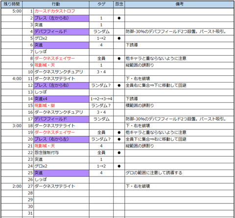Screen dimensions: 235x218
Task: Select 呪影城・天 in row 21
Action: coord(61,146)
